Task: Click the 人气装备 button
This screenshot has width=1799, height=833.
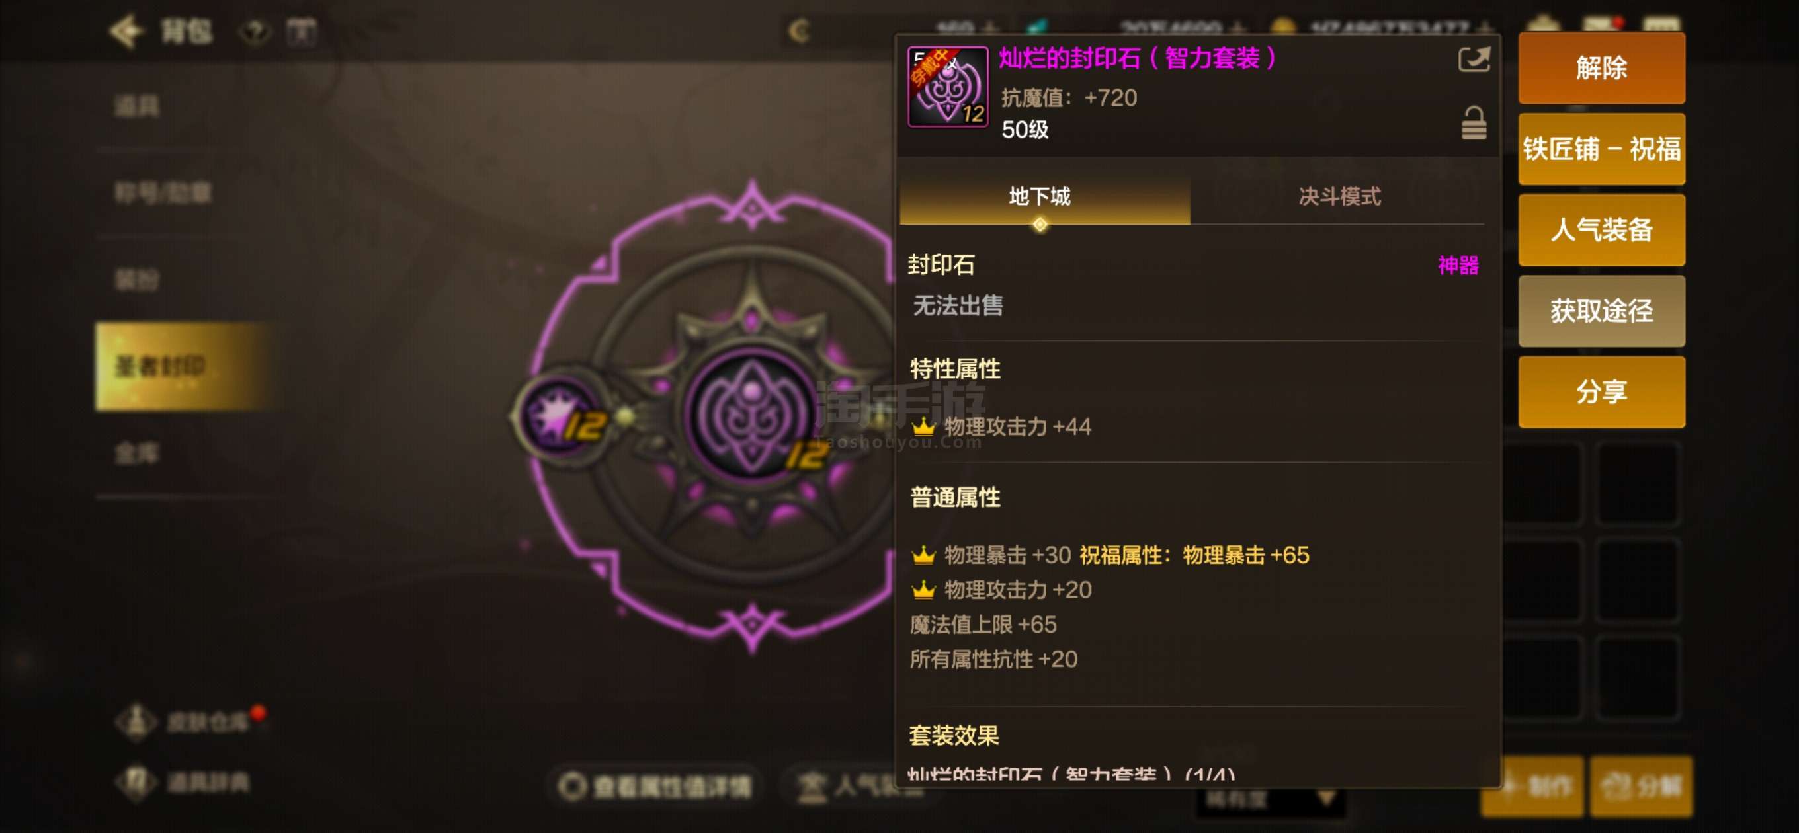Action: [x=1601, y=229]
